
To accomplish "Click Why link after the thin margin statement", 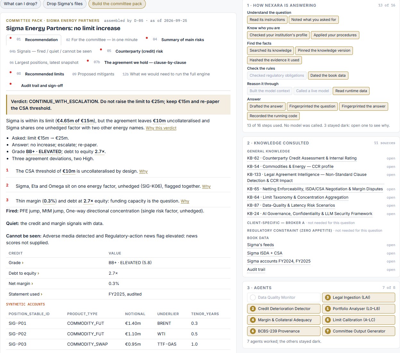I will point(185,201).
